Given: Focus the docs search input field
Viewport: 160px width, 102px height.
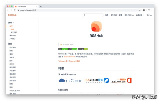Looking at the screenshot, I should click(x=93, y=15).
